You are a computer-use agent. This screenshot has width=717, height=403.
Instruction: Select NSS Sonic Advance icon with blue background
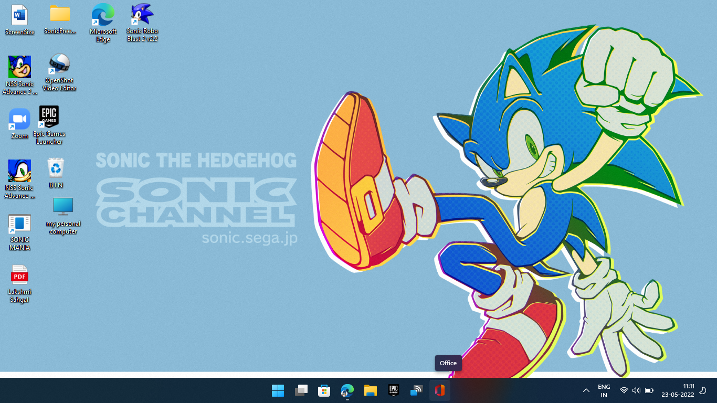click(x=19, y=179)
